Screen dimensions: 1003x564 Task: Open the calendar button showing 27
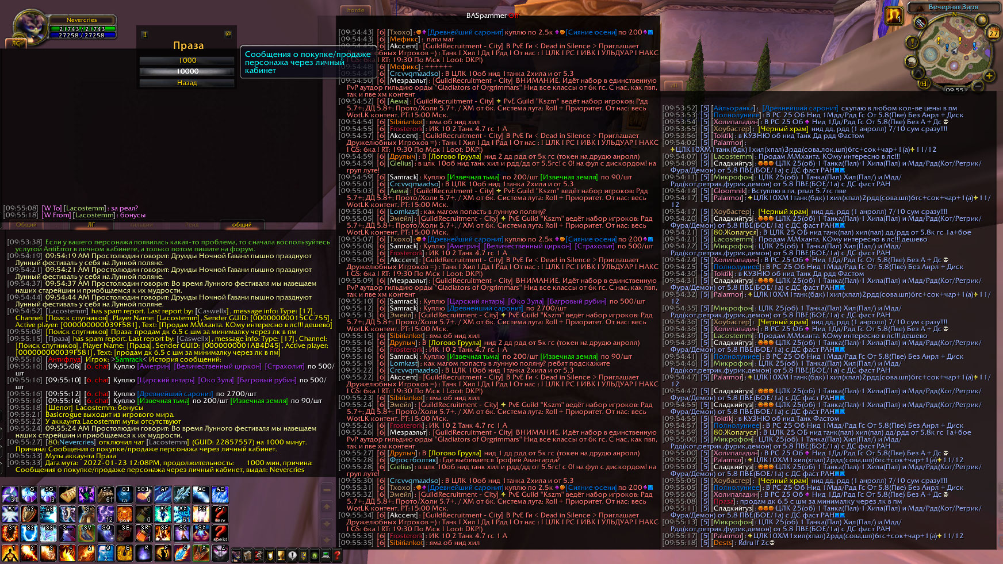(993, 32)
